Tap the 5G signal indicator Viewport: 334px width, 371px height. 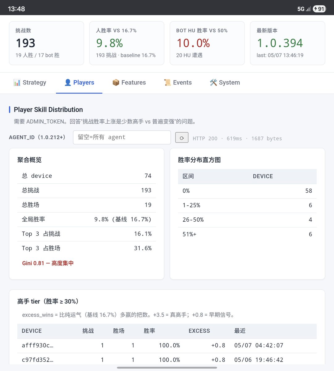[x=304, y=9]
